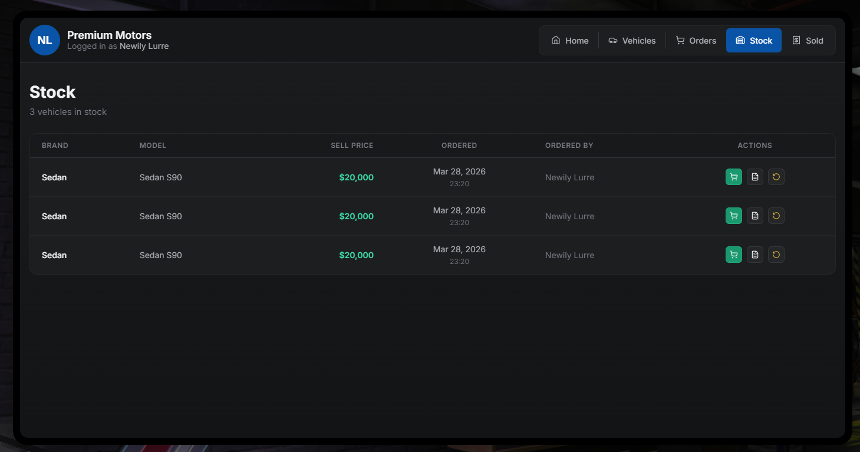Screen dimensions: 860x452
Task: Open the document icon in the third row
Action: tap(754, 255)
